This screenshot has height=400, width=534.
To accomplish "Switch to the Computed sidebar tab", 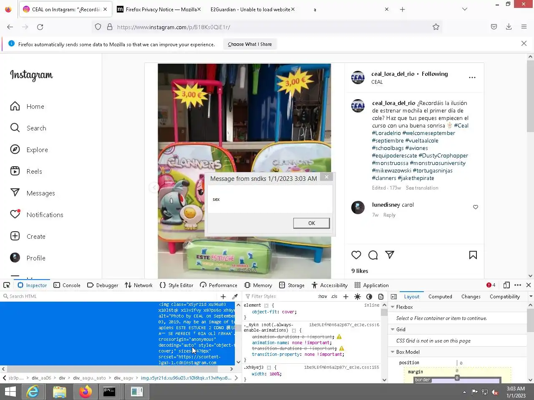I will pyautogui.click(x=440, y=297).
